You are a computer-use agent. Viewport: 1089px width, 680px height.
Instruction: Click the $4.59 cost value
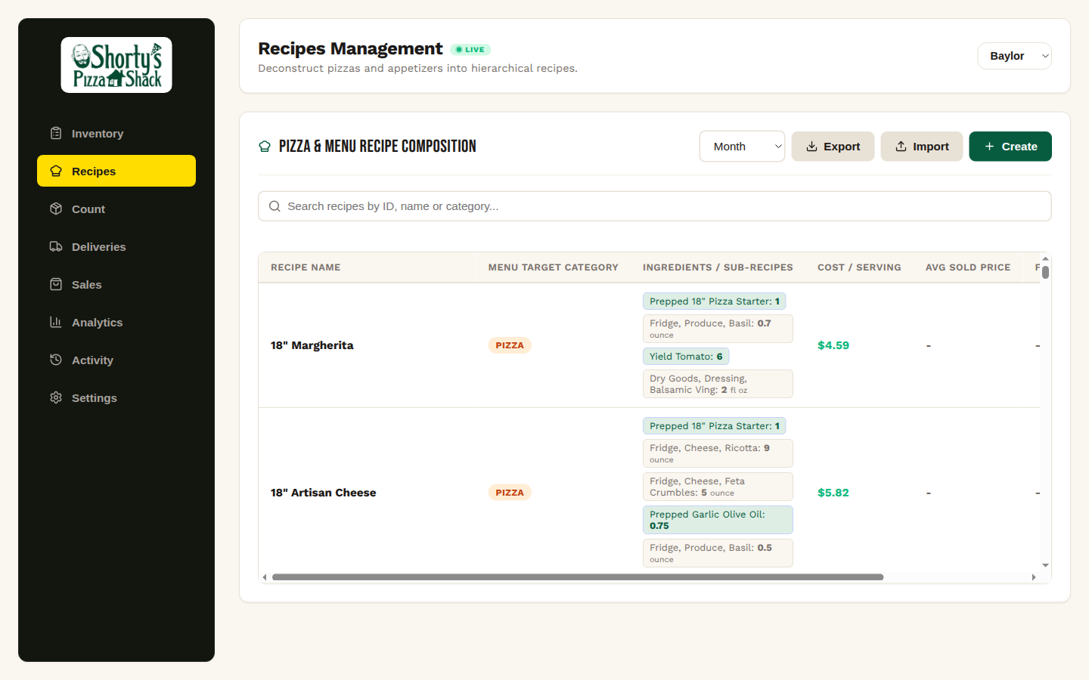tap(833, 345)
